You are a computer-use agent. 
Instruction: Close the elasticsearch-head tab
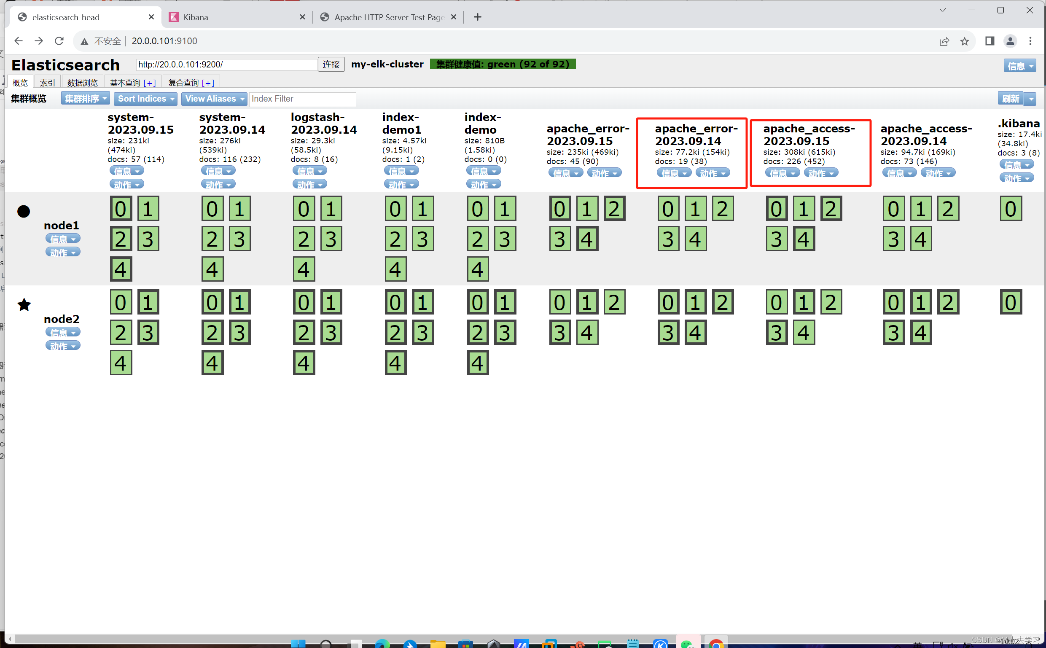151,17
